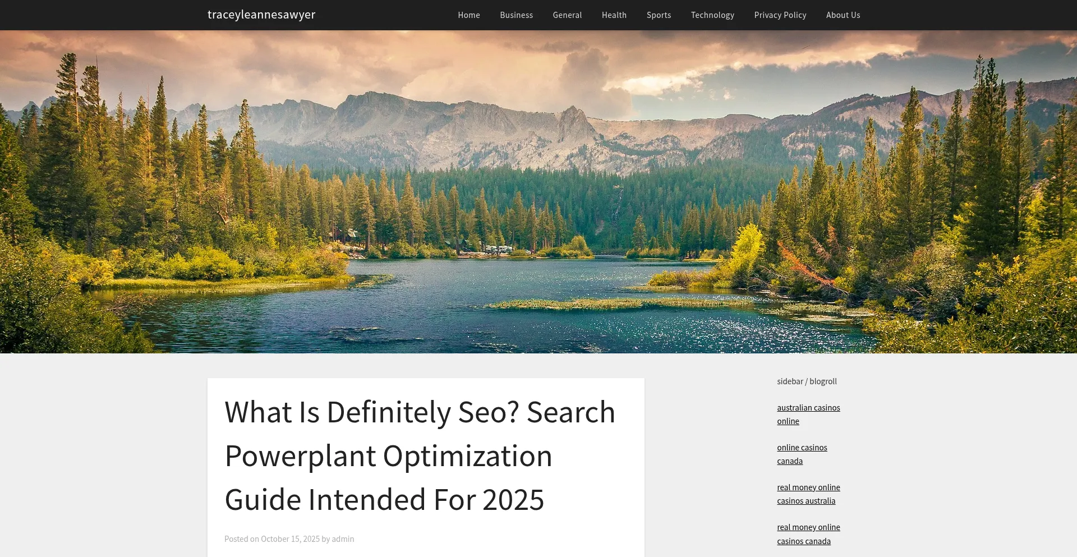
Task: Click the traceyleannesawyer site title
Action: click(261, 15)
